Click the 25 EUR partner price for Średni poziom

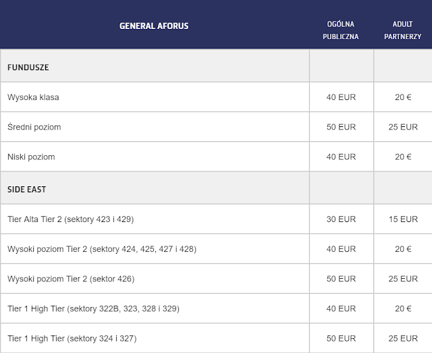(404, 127)
